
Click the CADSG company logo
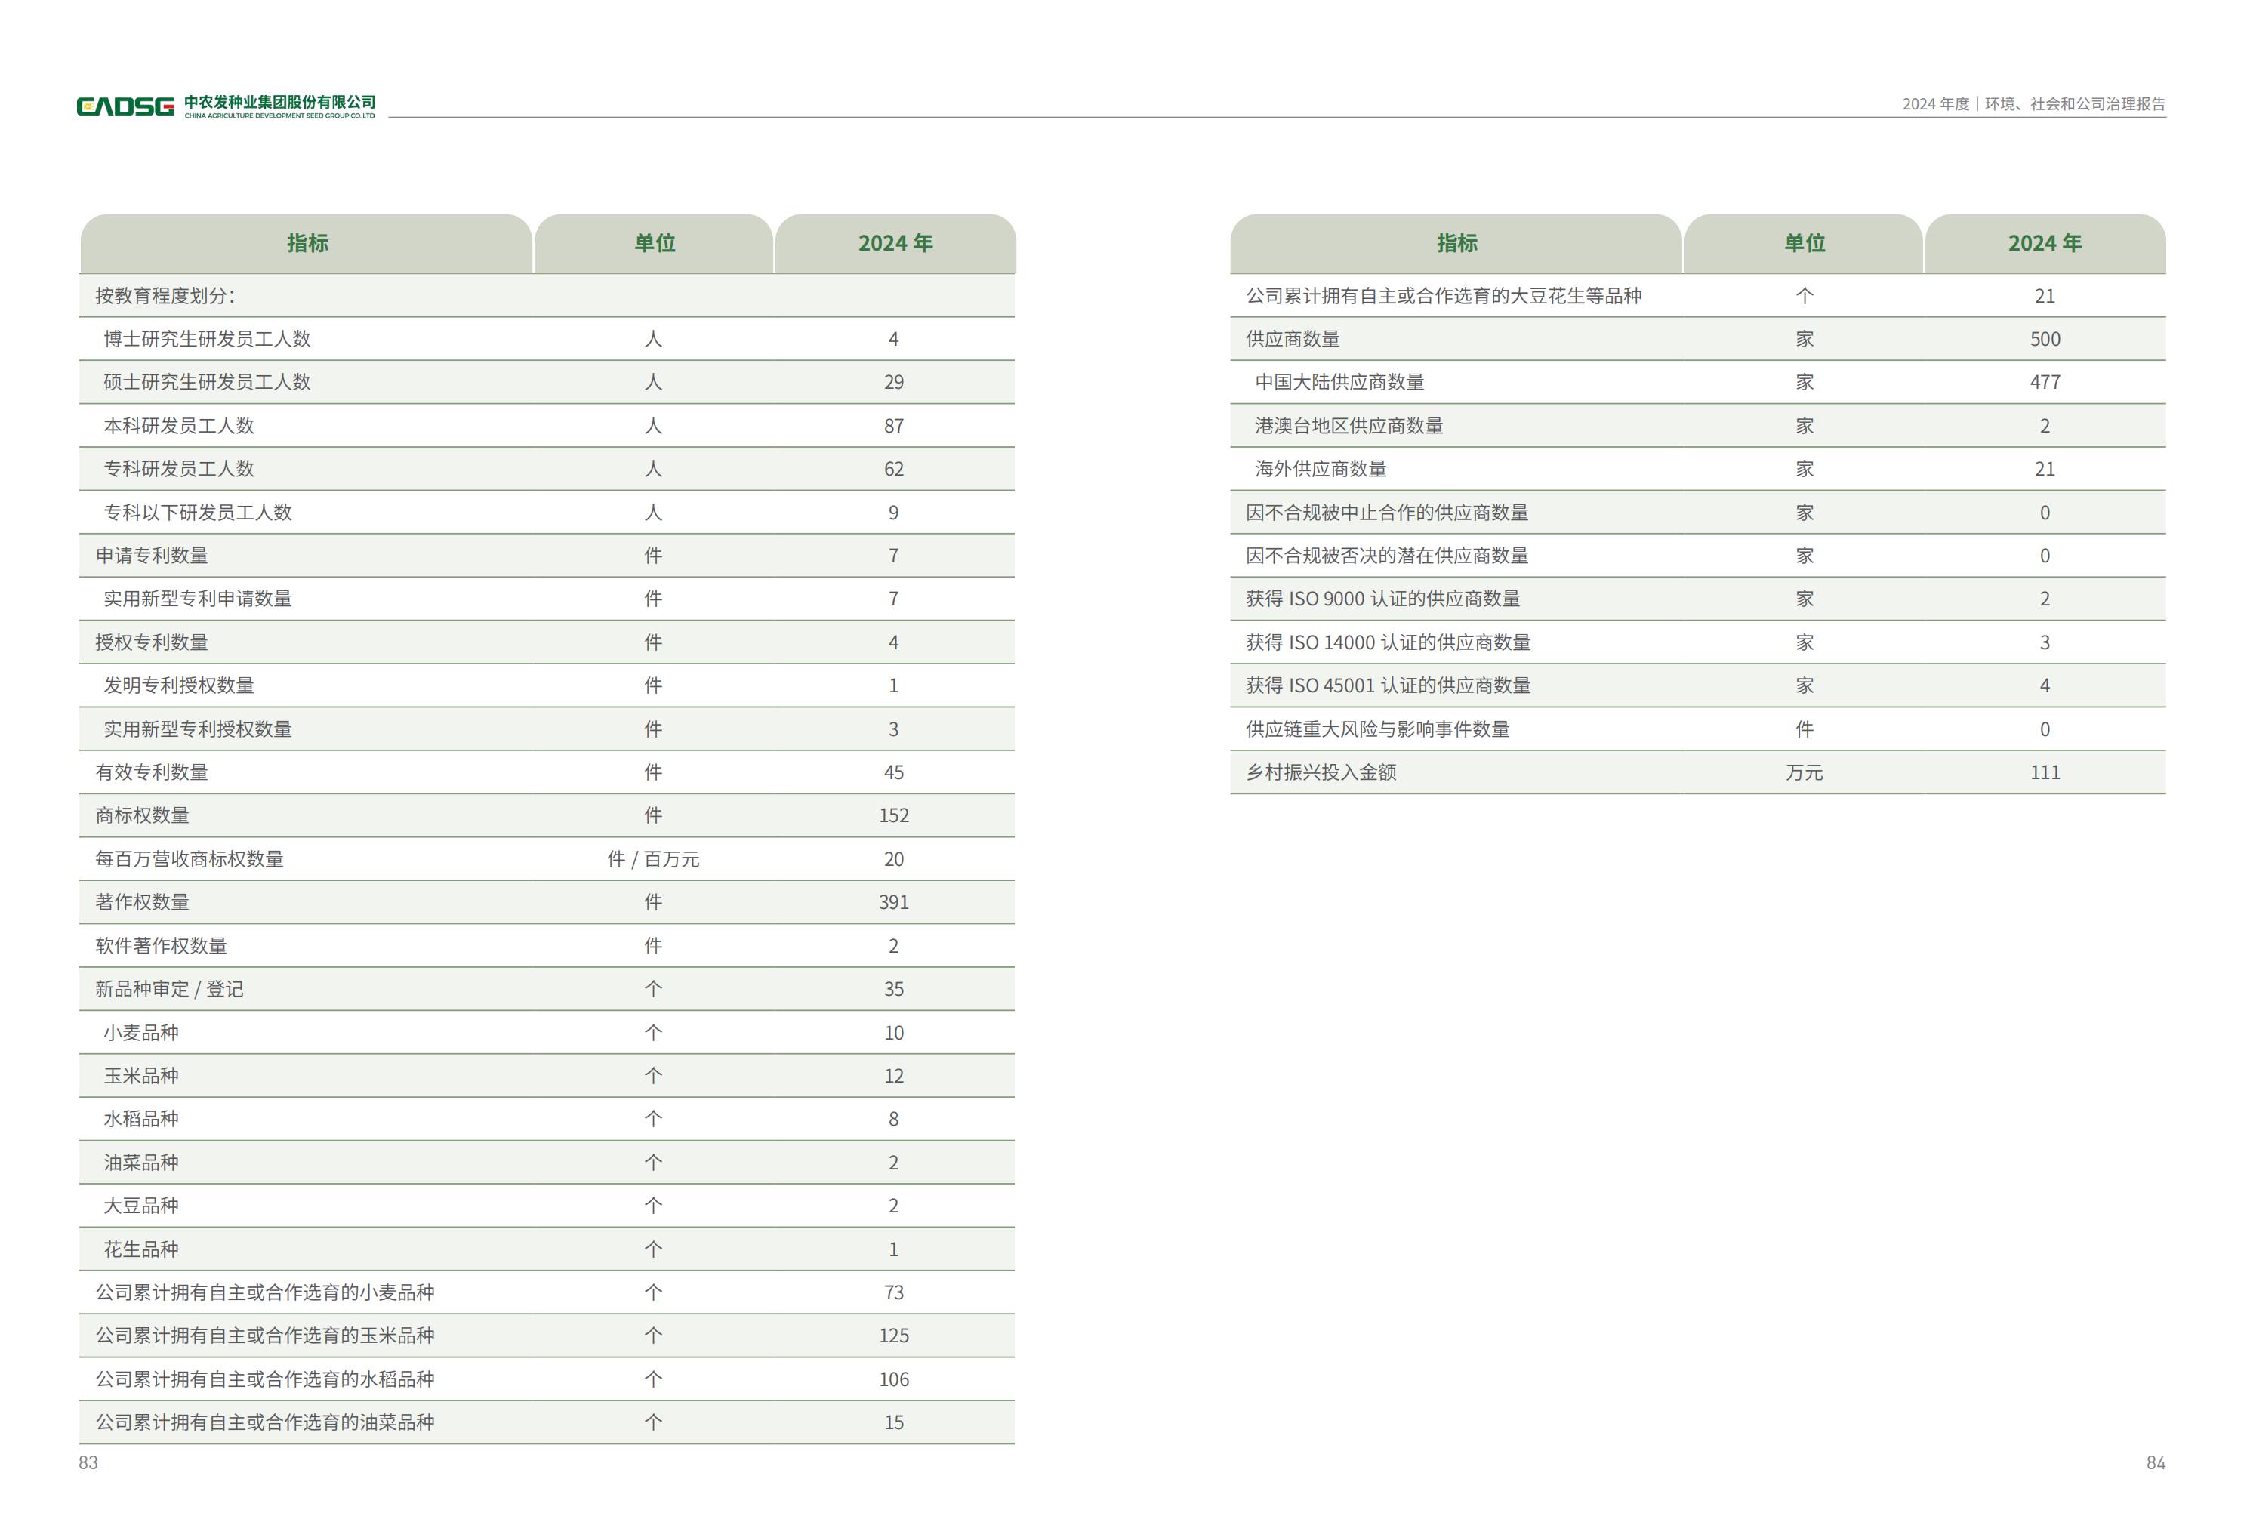[x=227, y=106]
